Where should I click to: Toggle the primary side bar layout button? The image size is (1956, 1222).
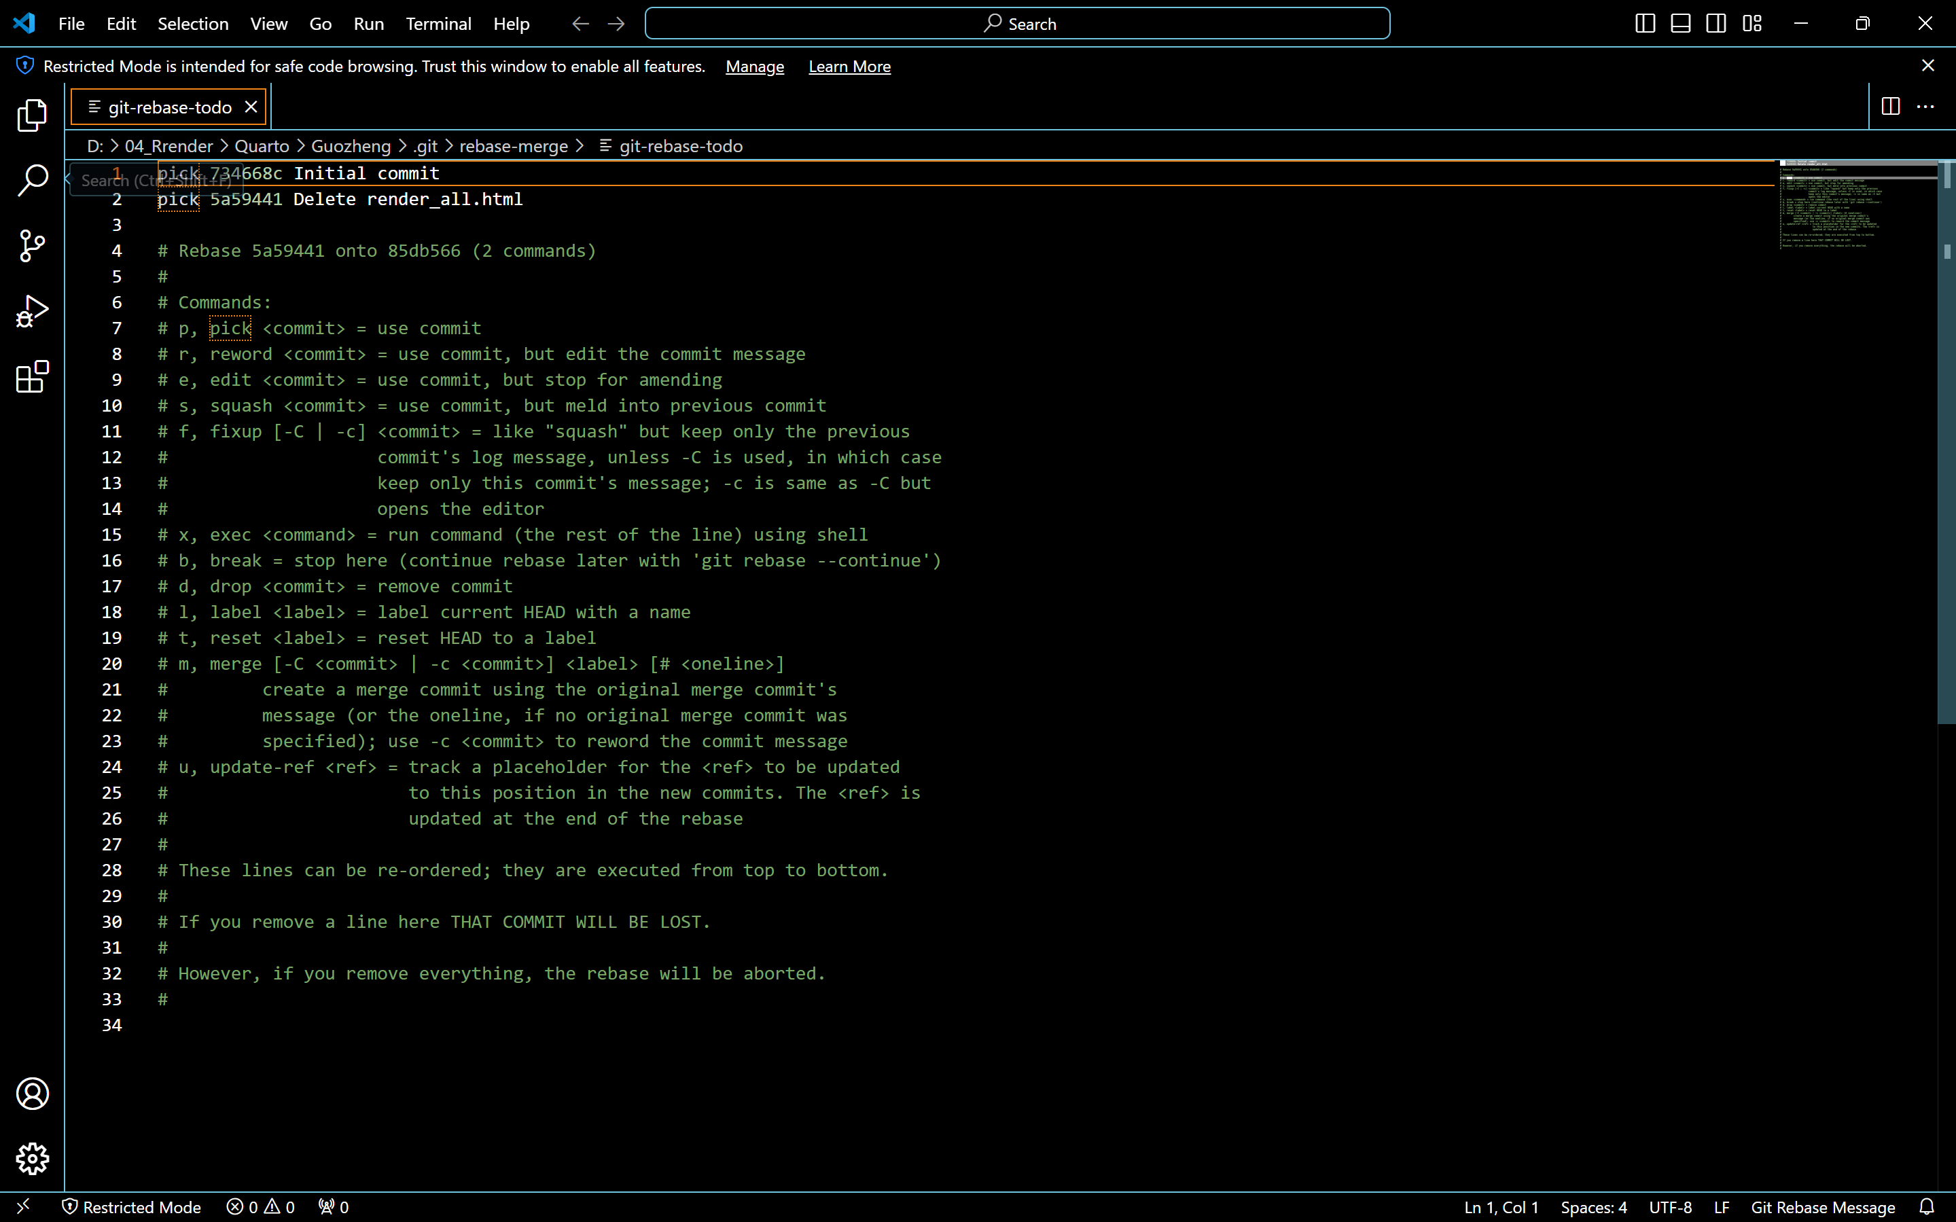pos(1645,24)
